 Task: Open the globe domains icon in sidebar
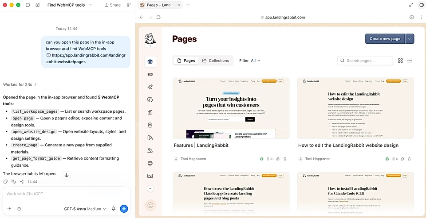tap(150, 163)
